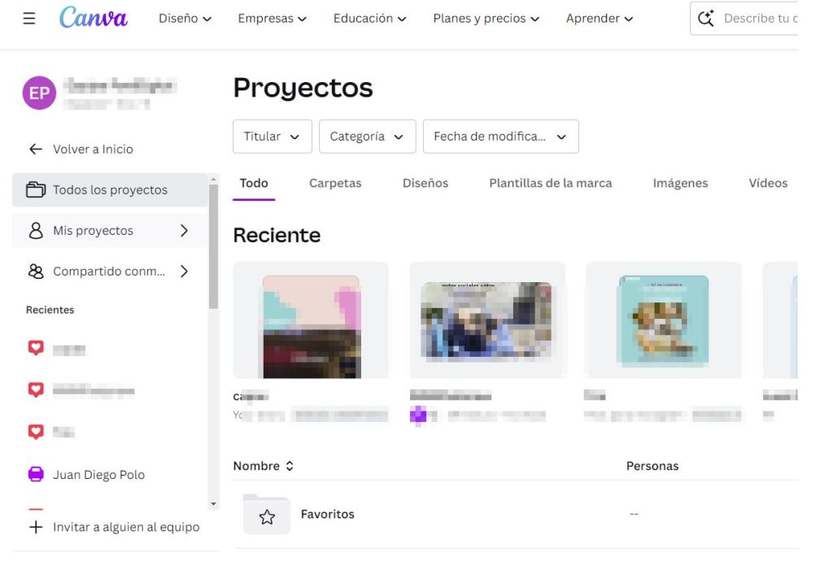This screenshot has height=561, width=833.
Task: Open the Categoría filter dropdown
Action: click(x=367, y=137)
